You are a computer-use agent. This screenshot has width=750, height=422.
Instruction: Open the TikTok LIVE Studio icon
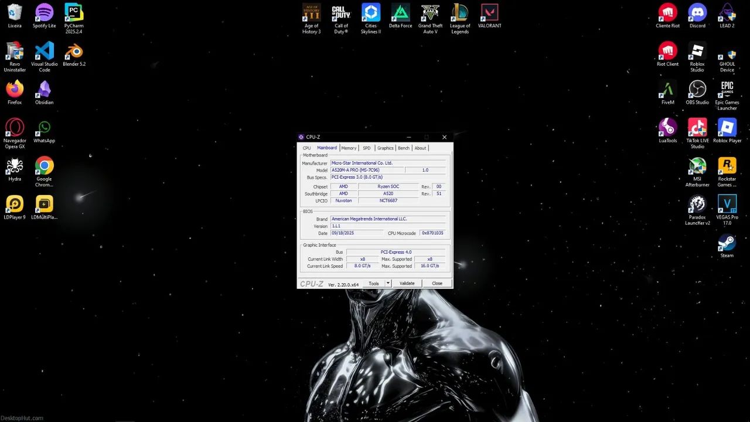click(697, 134)
